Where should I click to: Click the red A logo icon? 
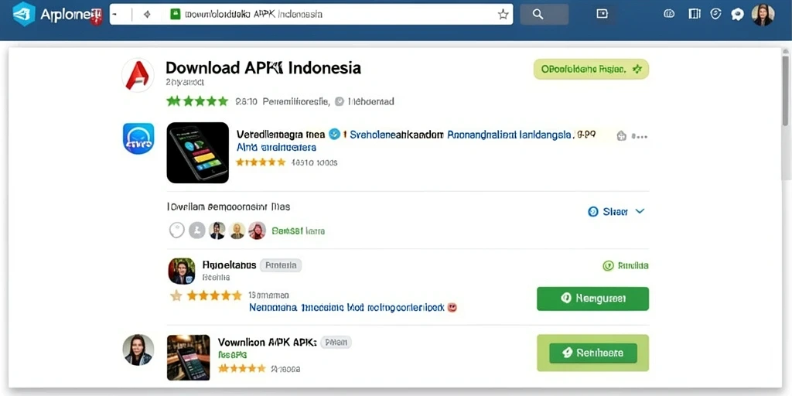[138, 75]
